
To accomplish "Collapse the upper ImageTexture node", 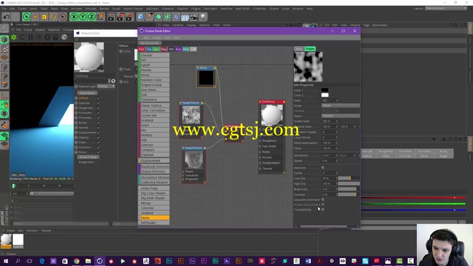I will click(180, 103).
